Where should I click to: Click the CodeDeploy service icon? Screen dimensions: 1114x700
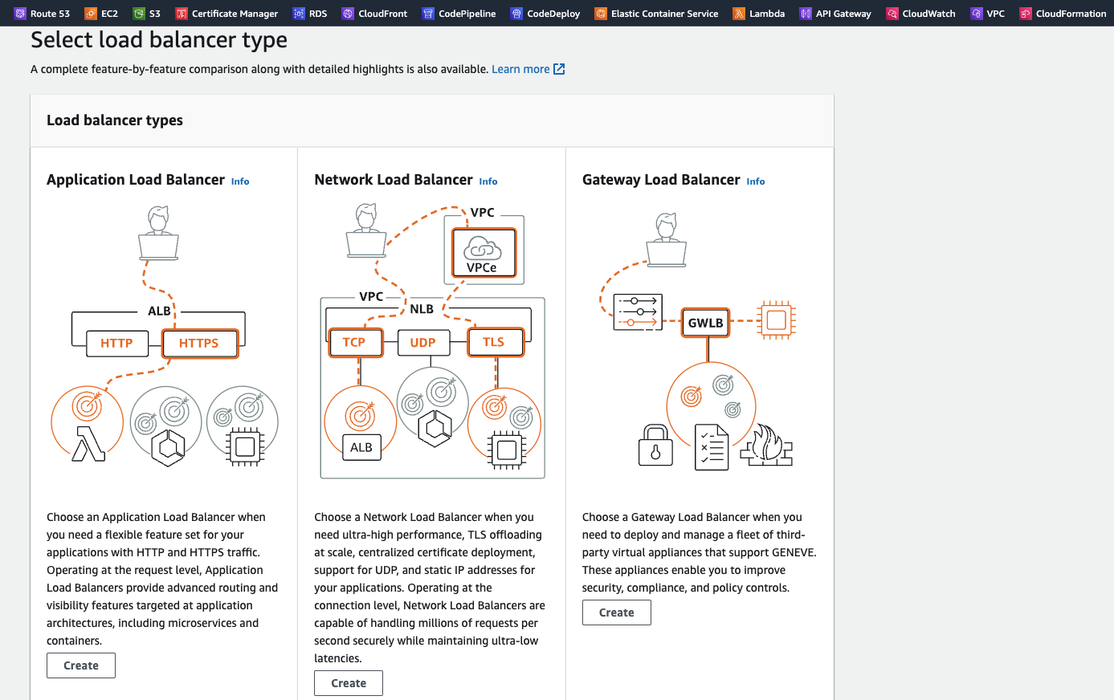[x=517, y=14]
